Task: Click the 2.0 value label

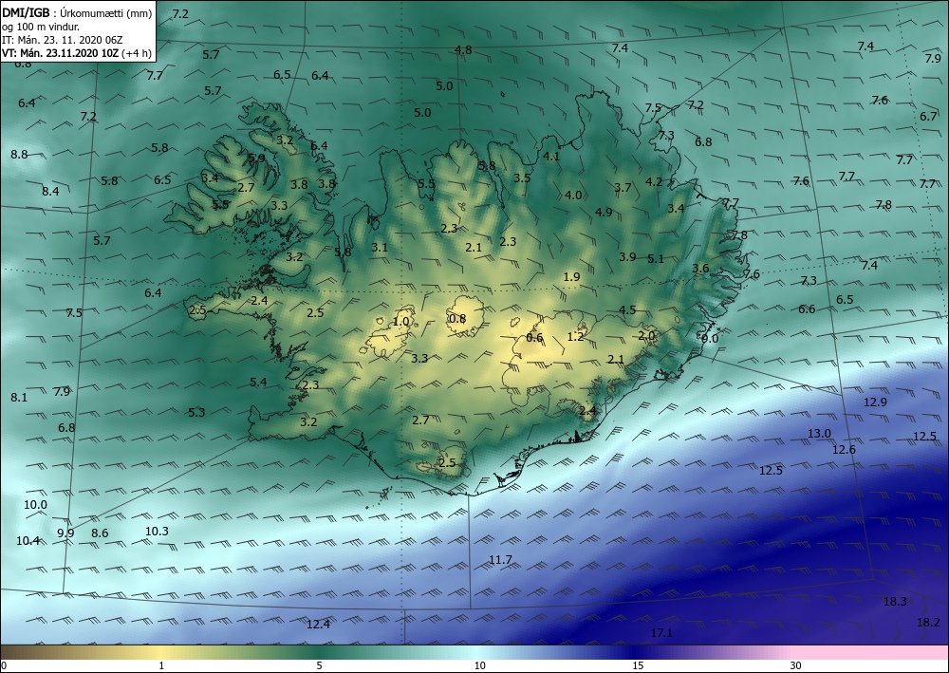Action: pos(646,335)
